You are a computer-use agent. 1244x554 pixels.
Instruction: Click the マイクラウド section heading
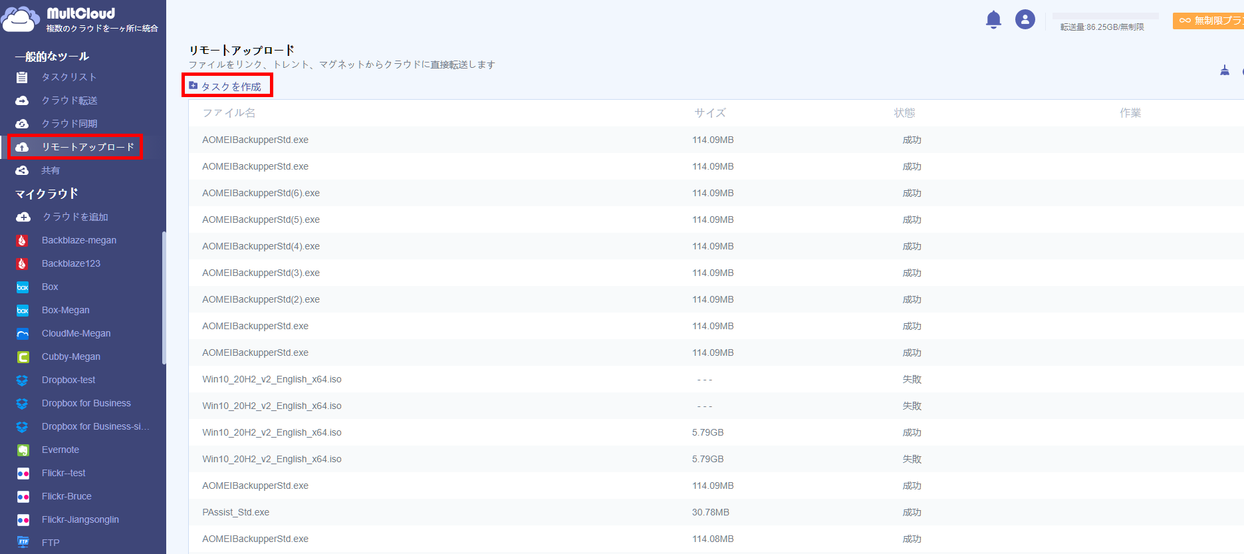47,194
